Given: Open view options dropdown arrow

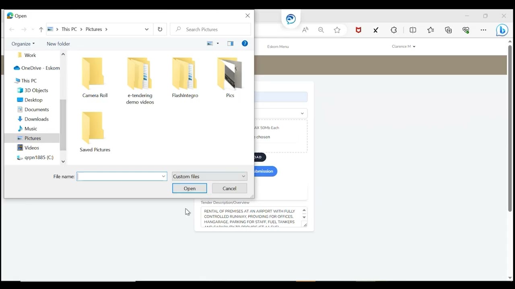Looking at the screenshot, I should click(218, 43).
